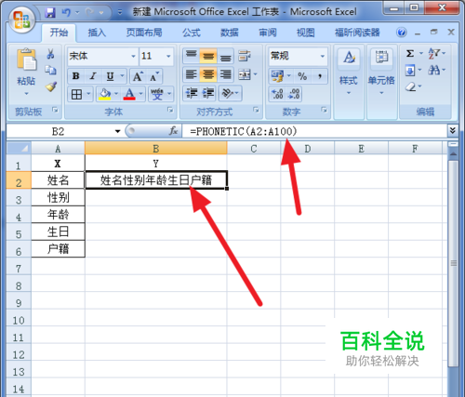The height and width of the screenshot is (397, 465).
Task: Open the font name dropdown (宋体)
Action: point(133,57)
